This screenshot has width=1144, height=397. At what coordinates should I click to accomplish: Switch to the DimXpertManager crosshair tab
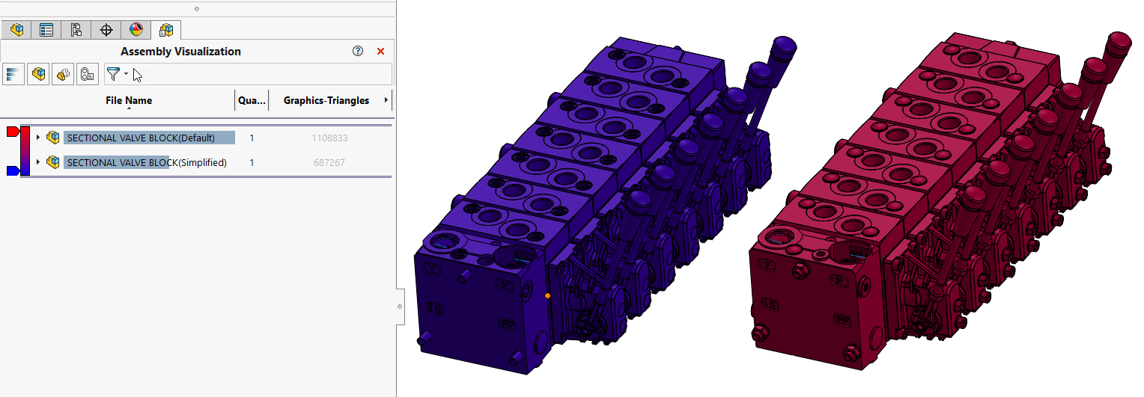pos(106,30)
